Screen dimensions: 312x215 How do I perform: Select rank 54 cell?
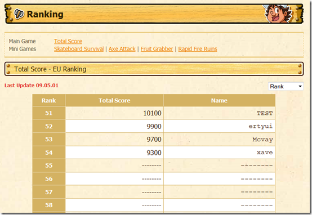pyautogui.click(x=49, y=153)
